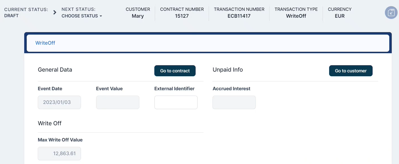The image size is (399, 164).
Task: Click the Write Off section heading above Max Write Off Value
Action: click(x=50, y=123)
